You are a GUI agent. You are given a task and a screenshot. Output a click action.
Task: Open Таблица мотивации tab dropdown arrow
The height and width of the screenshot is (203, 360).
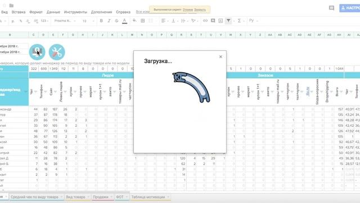point(168,197)
